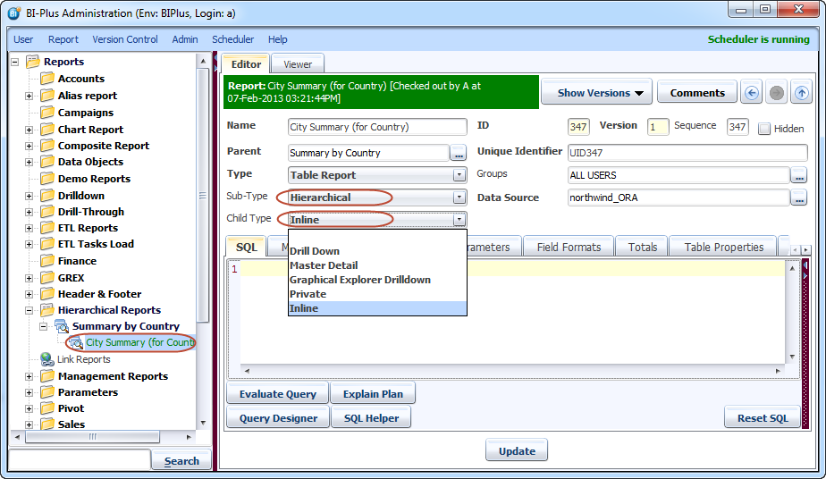Click the City Summary report tree icon

[76, 342]
